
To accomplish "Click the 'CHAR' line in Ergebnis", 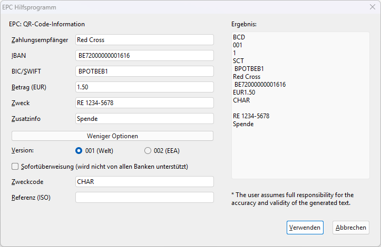I will (241, 100).
